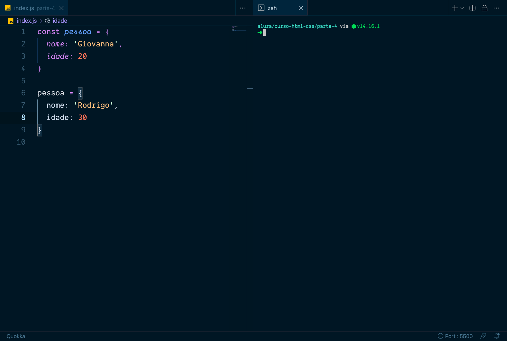507x341 pixels.
Task: Click the gear symbol icon beside idade
Action: pyautogui.click(x=48, y=21)
